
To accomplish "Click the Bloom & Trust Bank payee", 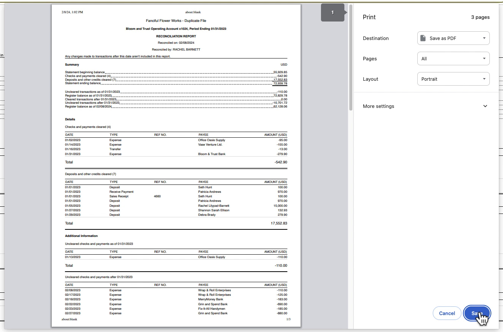I will pyautogui.click(x=212, y=154).
